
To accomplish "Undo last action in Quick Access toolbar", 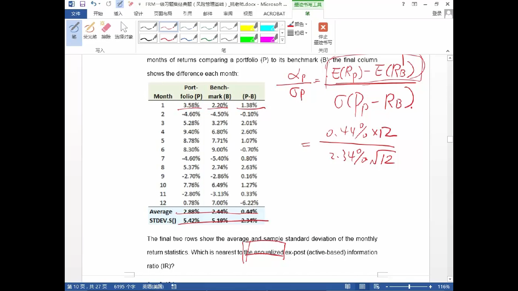I will click(94, 4).
